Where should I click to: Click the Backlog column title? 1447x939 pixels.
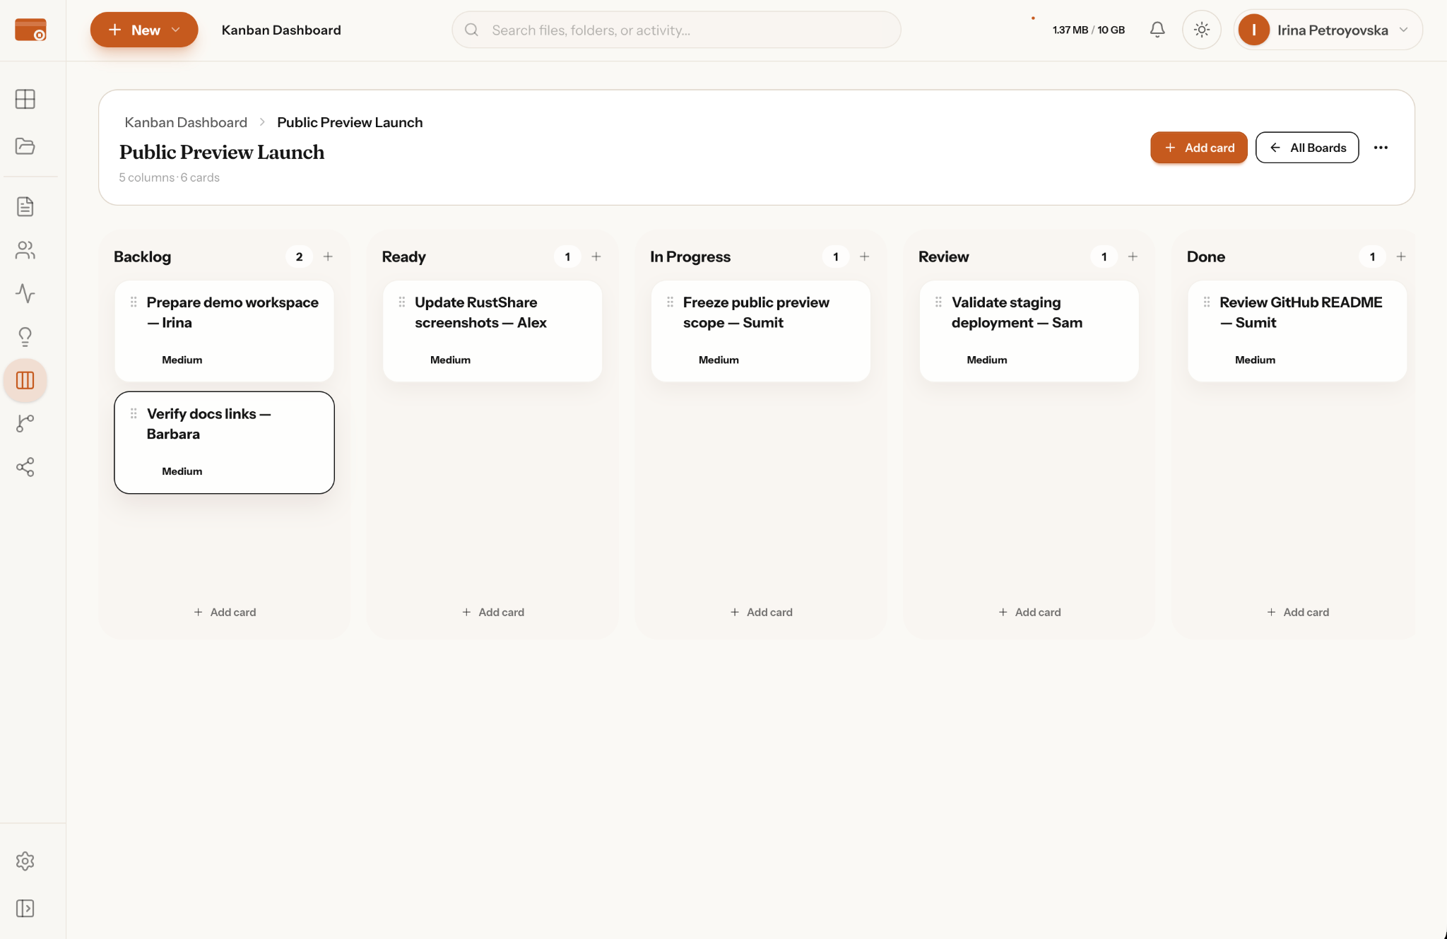tap(143, 256)
